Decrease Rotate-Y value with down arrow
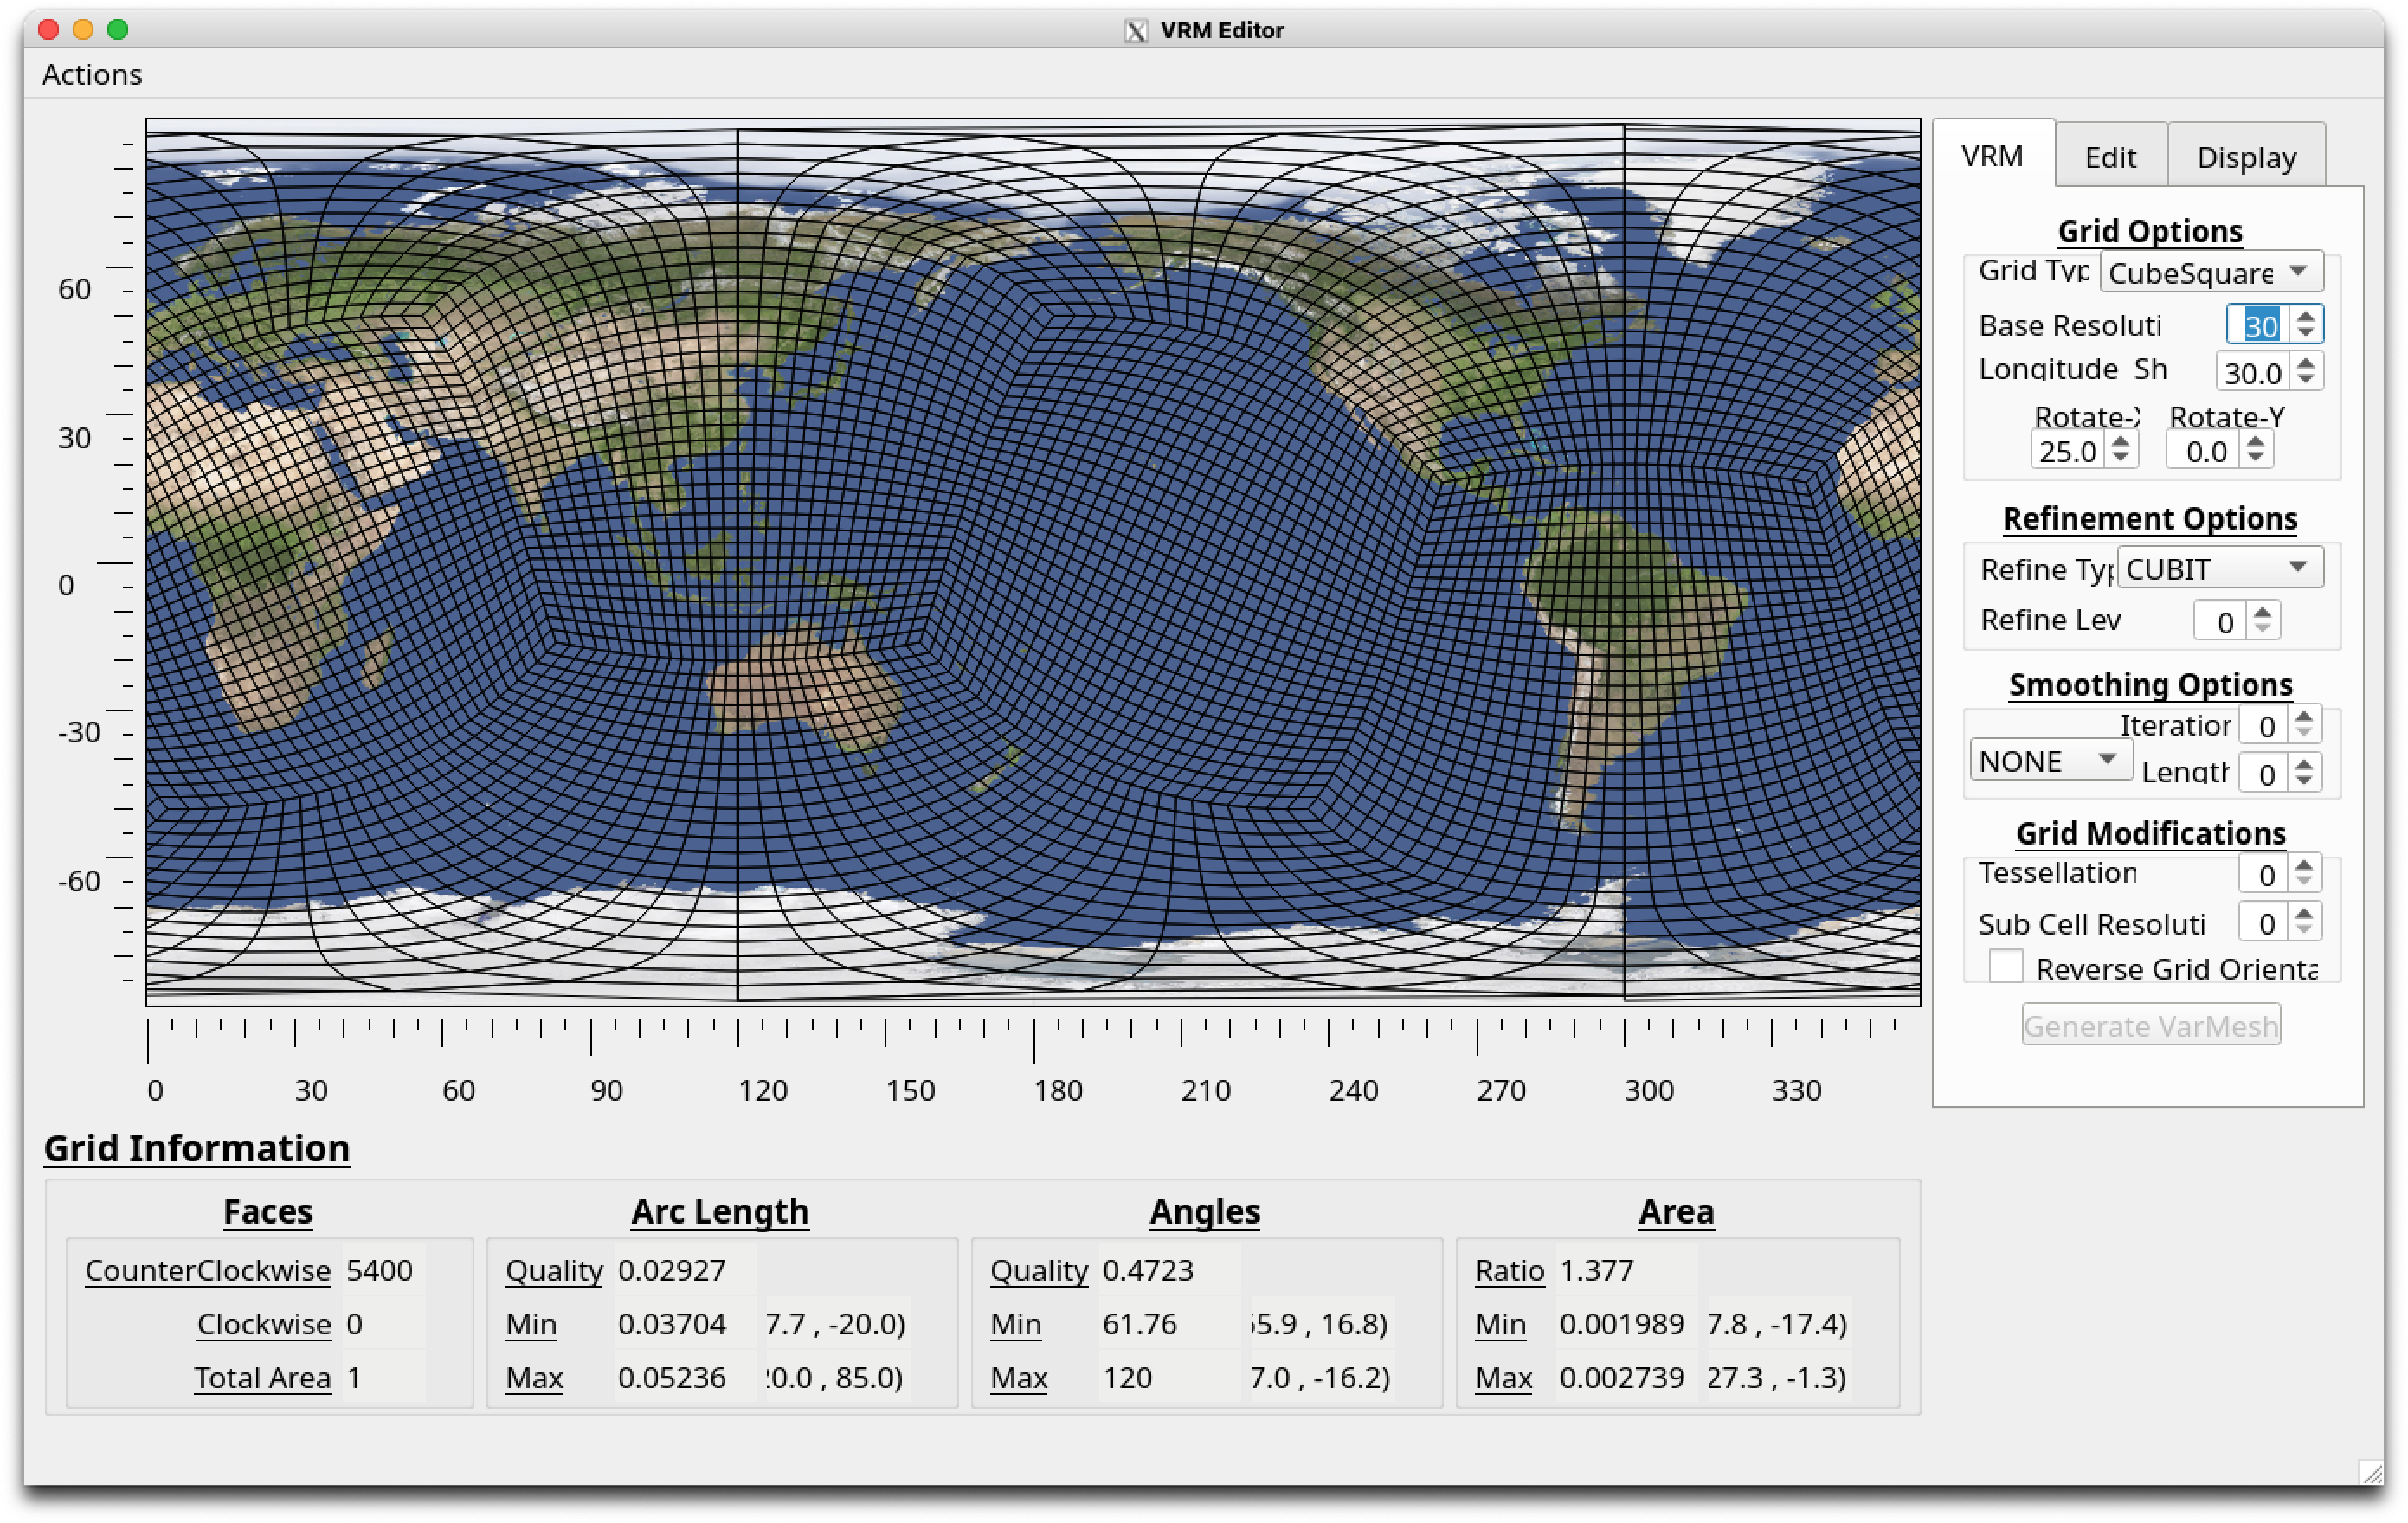2408x1523 pixels. [2254, 457]
